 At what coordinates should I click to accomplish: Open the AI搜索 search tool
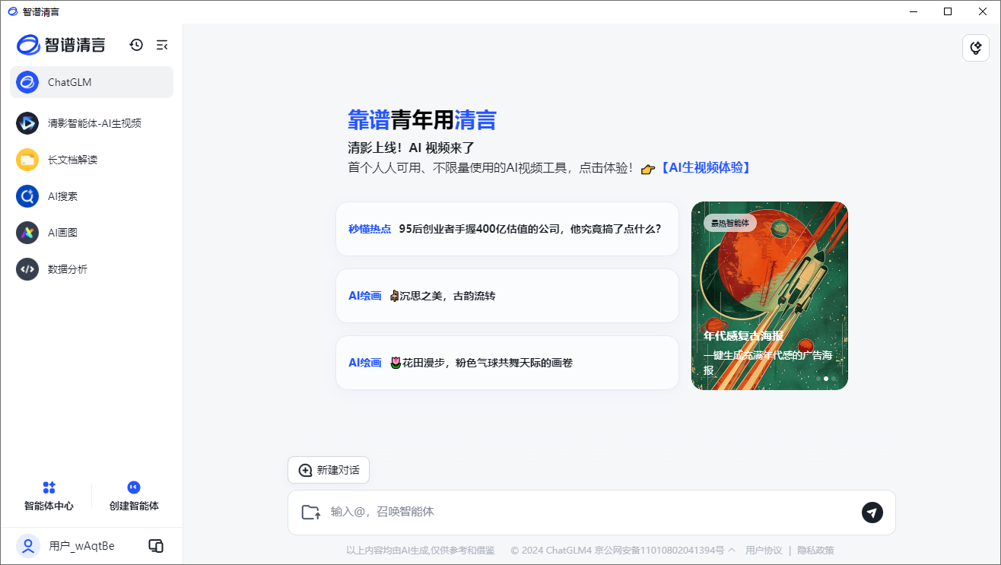point(91,195)
